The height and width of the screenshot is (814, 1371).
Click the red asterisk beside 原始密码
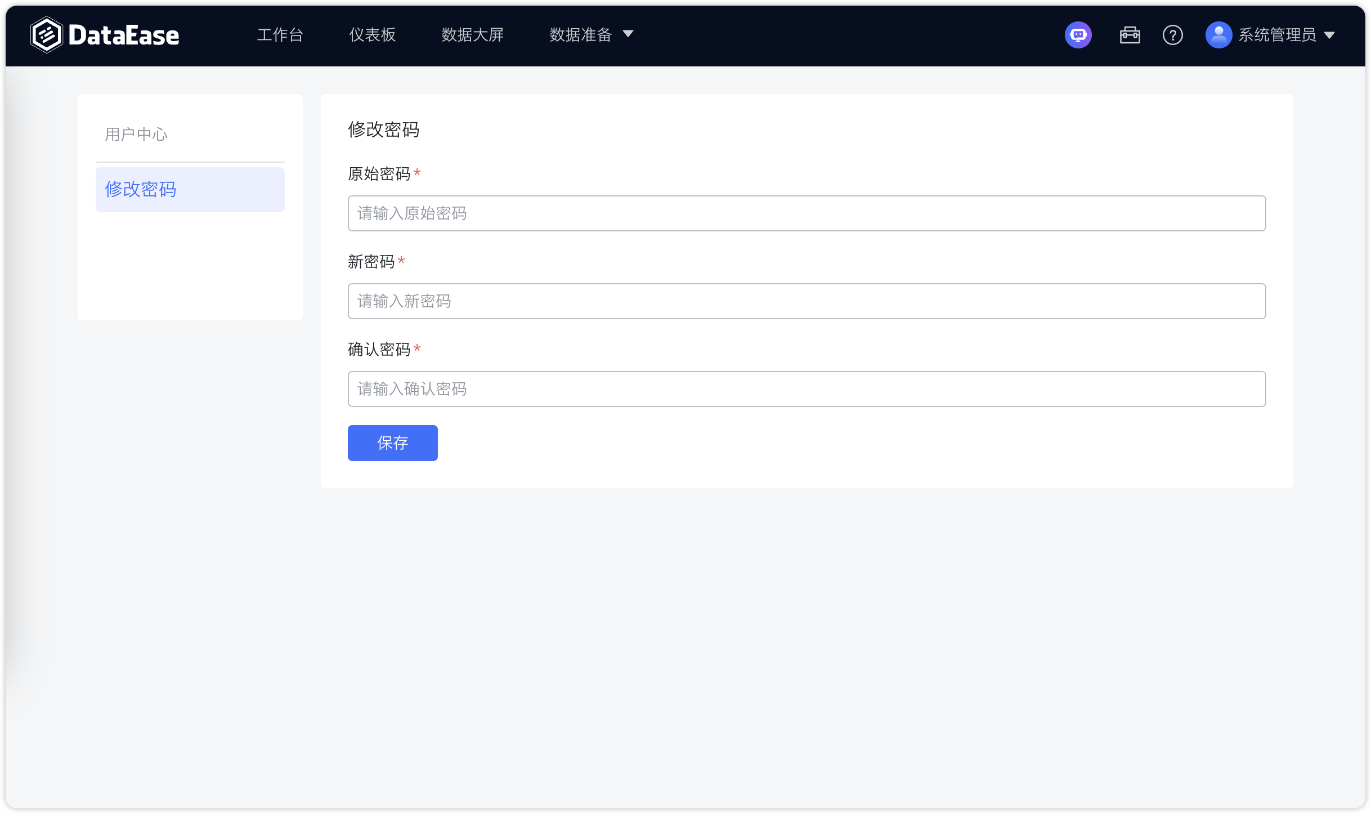coord(416,173)
